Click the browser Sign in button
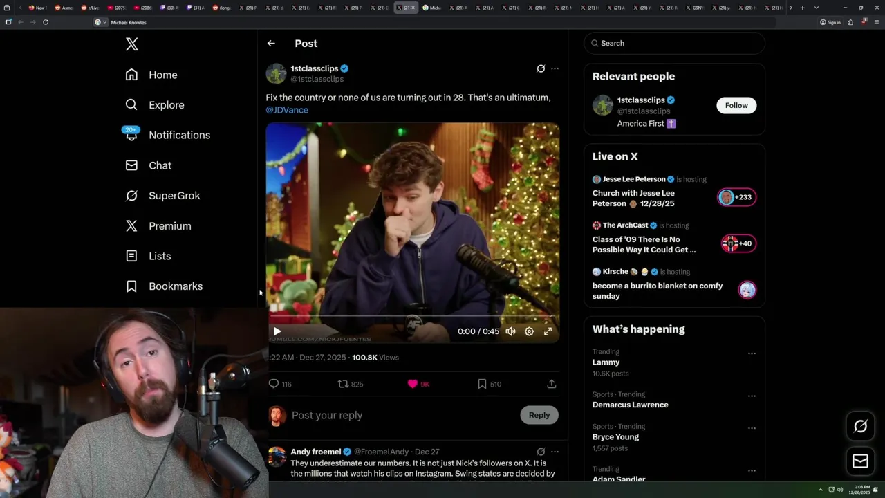The height and width of the screenshot is (498, 885). pos(830,22)
